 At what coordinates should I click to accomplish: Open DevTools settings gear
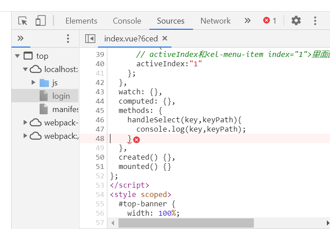pyautogui.click(x=296, y=20)
